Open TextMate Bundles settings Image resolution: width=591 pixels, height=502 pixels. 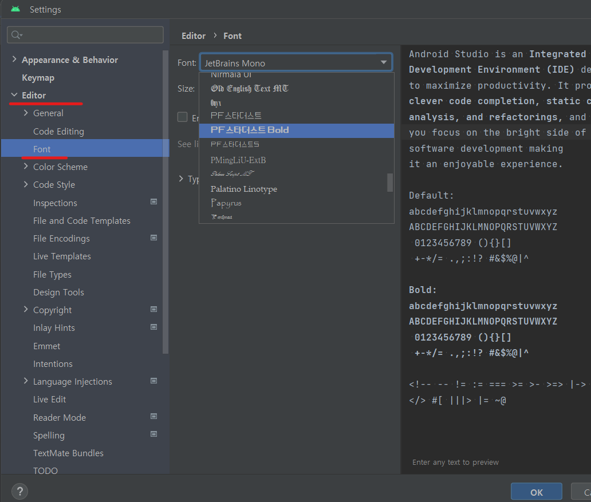68,453
